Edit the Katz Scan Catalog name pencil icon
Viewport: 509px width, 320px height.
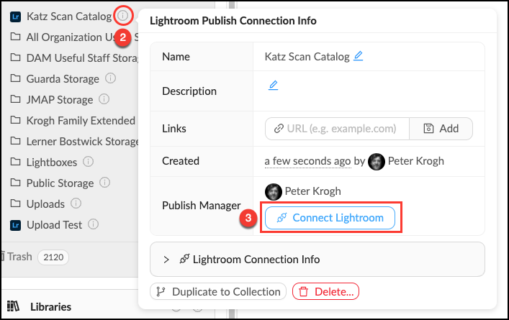click(x=359, y=55)
